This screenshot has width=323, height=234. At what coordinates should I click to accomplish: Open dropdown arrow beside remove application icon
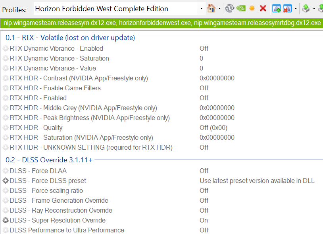[296, 9]
